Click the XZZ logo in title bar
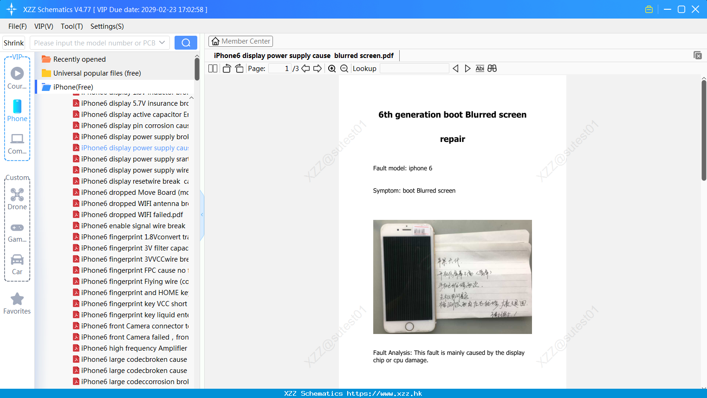Screen dimensions: 707x398 (x=12, y=9)
